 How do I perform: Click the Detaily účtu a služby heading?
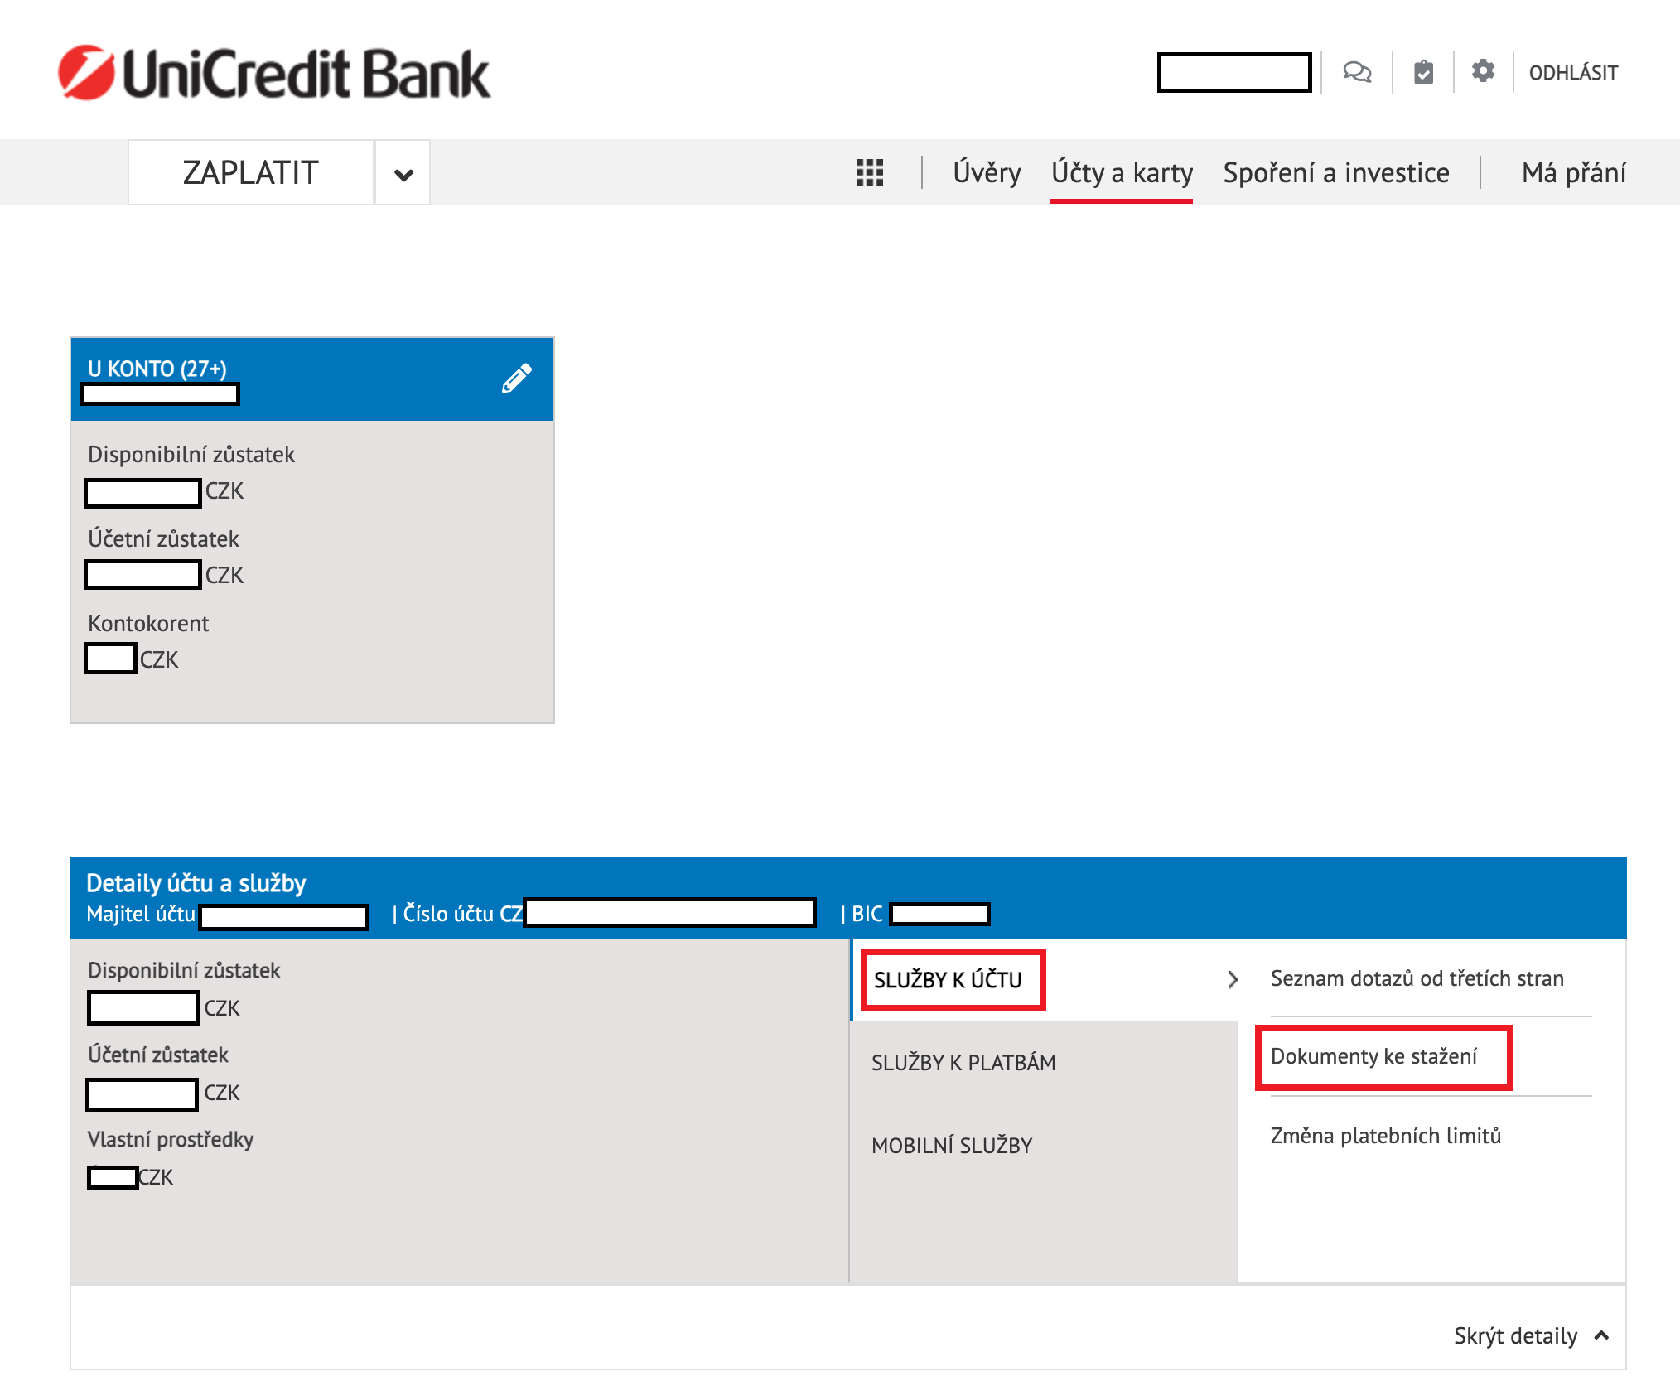click(196, 883)
